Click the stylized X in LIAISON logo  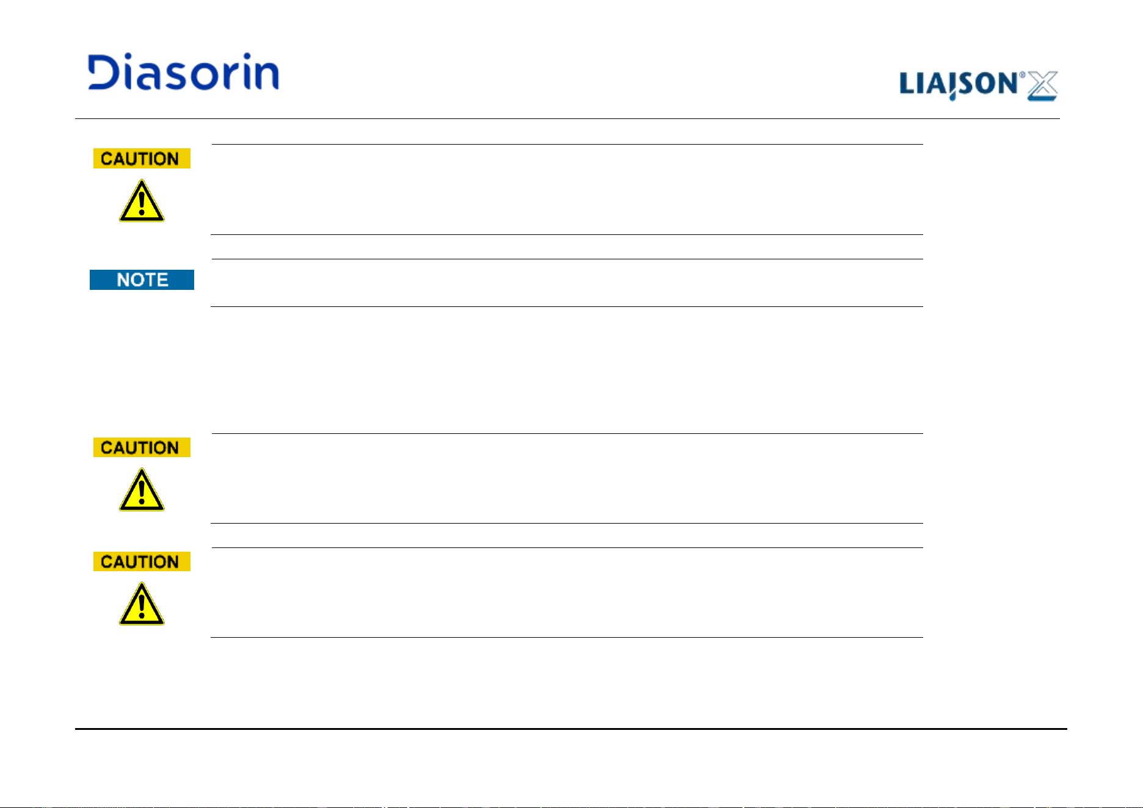click(1043, 86)
